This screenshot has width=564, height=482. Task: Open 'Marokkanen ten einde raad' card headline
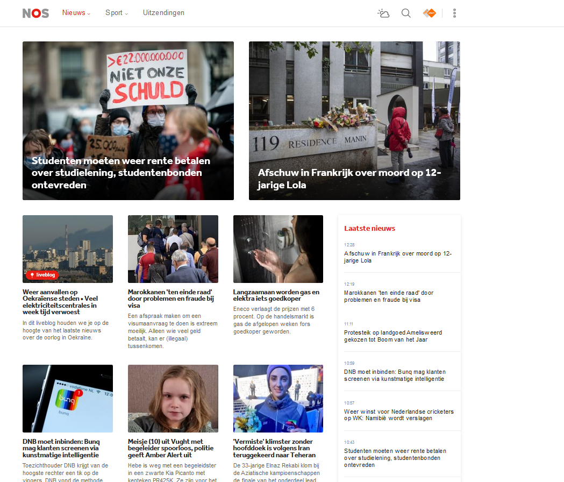click(171, 299)
